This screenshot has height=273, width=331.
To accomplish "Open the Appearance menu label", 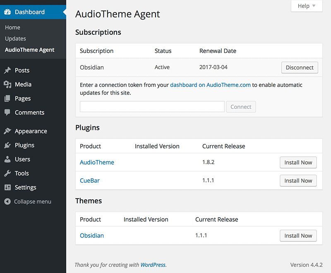I will click(x=31, y=131).
